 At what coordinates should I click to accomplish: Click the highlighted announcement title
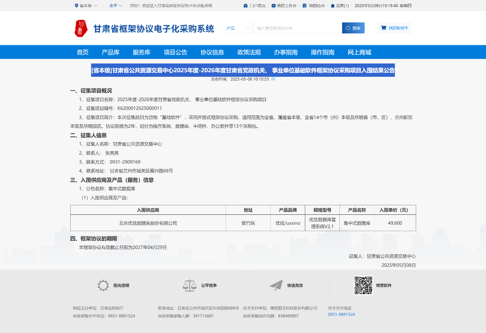[x=243, y=70]
